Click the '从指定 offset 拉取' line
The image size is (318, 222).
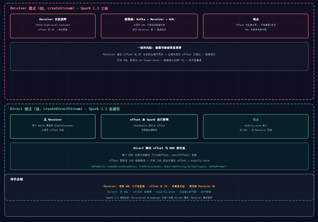click(x=53, y=130)
